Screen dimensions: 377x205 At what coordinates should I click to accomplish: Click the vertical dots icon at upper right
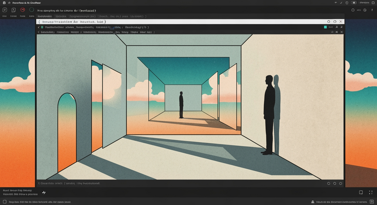(x=372, y=10)
